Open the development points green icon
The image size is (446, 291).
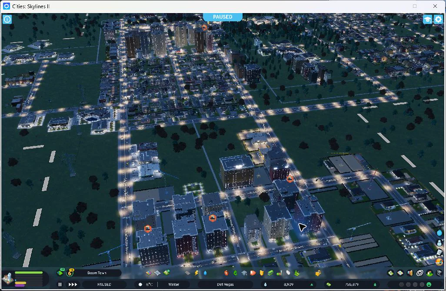(60, 272)
